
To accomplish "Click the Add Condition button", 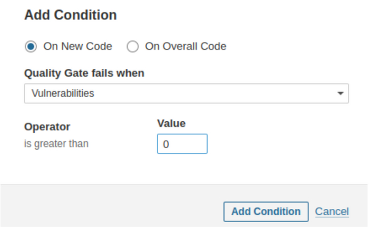I will (266, 212).
